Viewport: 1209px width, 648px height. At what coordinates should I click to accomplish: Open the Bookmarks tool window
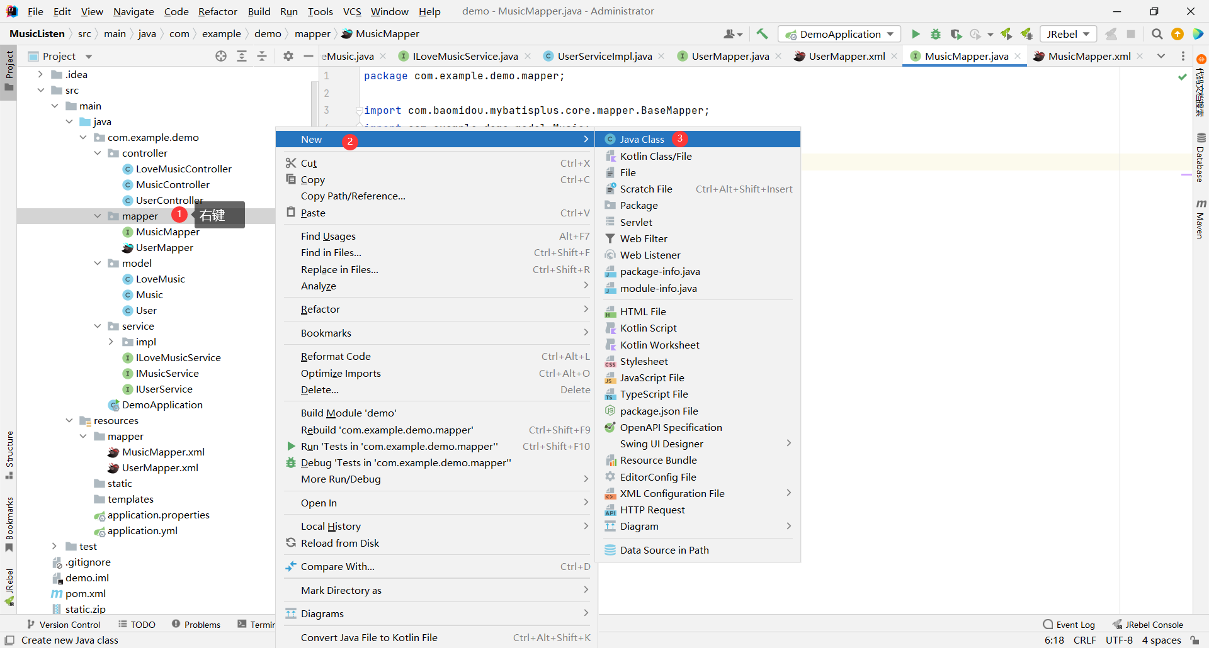point(9,524)
